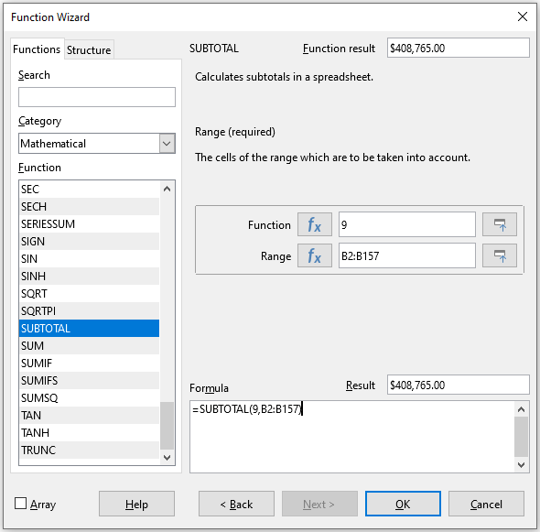Click the Result field above the formula

tap(458, 385)
